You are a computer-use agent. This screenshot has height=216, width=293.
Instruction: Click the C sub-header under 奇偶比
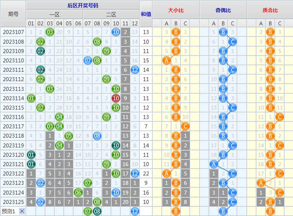point(232,23)
